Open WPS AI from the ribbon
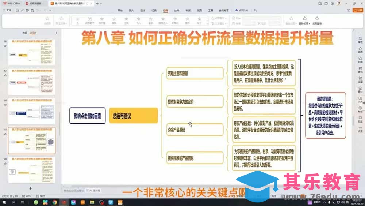This screenshot has height=206, width=365. click(x=242, y=10)
